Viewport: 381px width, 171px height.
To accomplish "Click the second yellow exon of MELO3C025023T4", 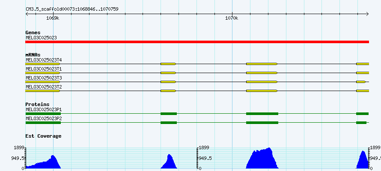I will [x=168, y=64].
